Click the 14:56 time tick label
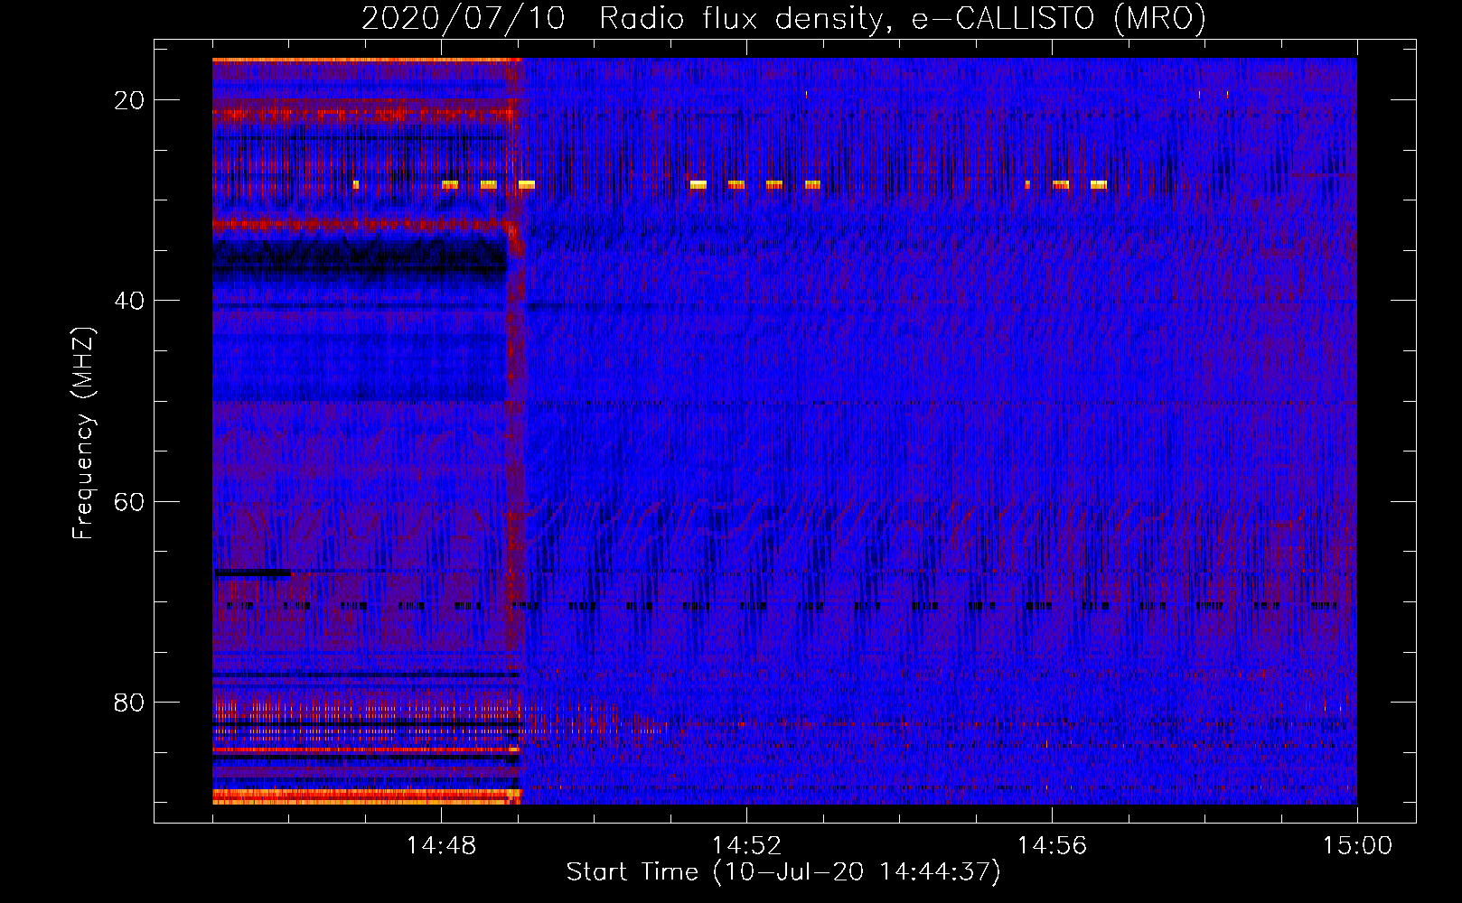This screenshot has width=1462, height=903. coord(1052,846)
